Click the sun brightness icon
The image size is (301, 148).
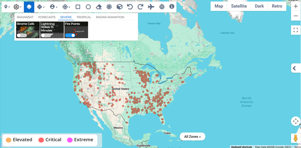(109, 7)
